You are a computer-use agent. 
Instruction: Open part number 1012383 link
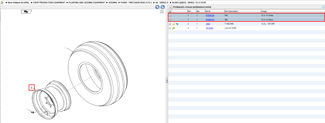(x=209, y=28)
